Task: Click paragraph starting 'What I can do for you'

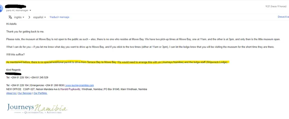Action: click(x=140, y=47)
